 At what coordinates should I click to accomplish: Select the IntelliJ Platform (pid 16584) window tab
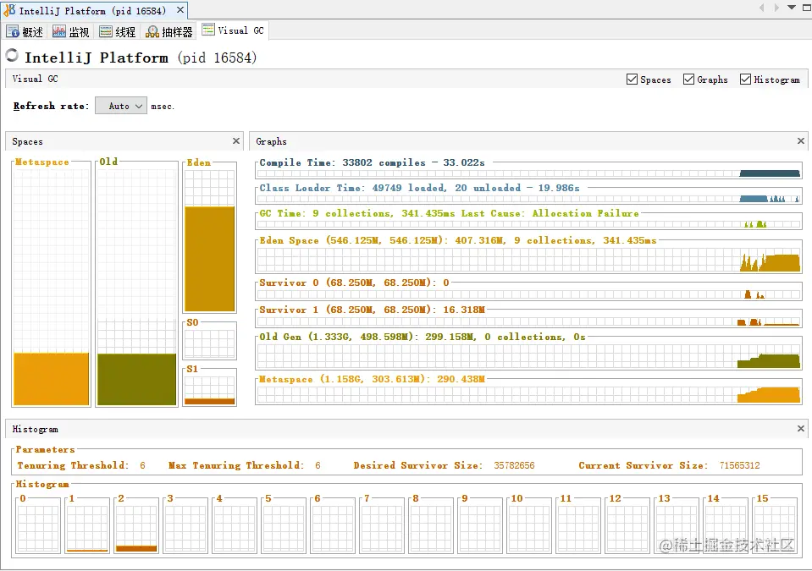(x=93, y=10)
